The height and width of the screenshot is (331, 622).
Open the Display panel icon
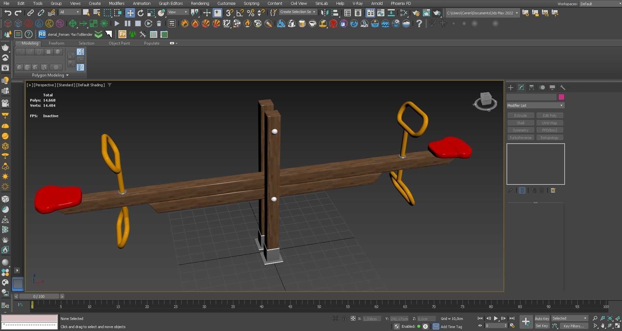tap(552, 87)
